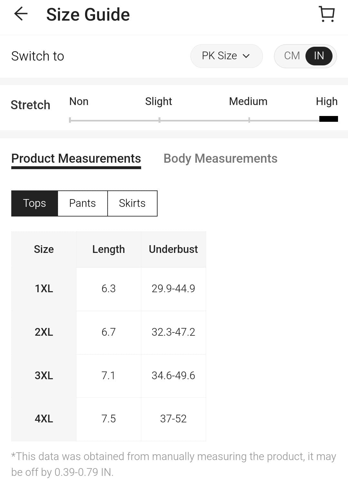This screenshot has height=491, width=348.
Task: Select the Product Measurements tab
Action: point(76,158)
